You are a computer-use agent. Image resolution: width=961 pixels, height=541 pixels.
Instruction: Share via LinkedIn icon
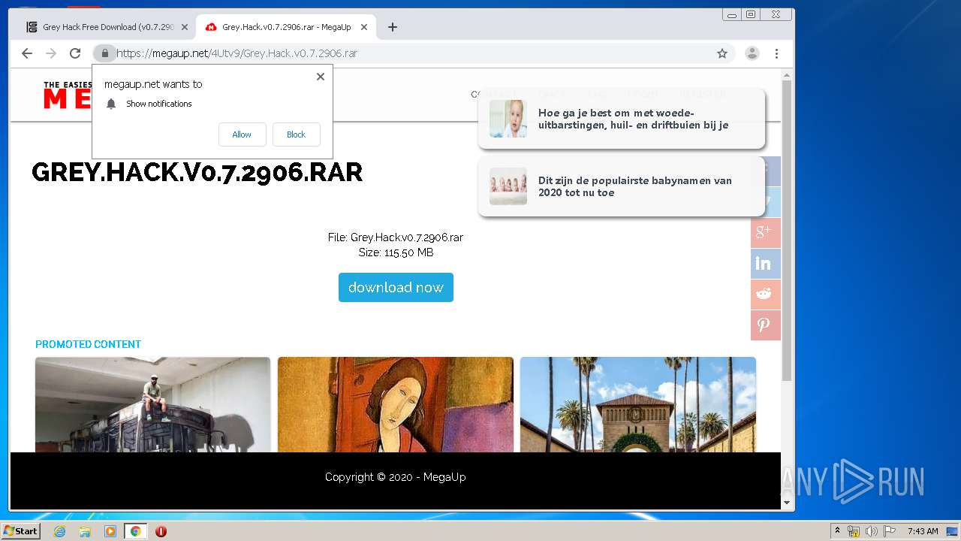pyautogui.click(x=766, y=263)
